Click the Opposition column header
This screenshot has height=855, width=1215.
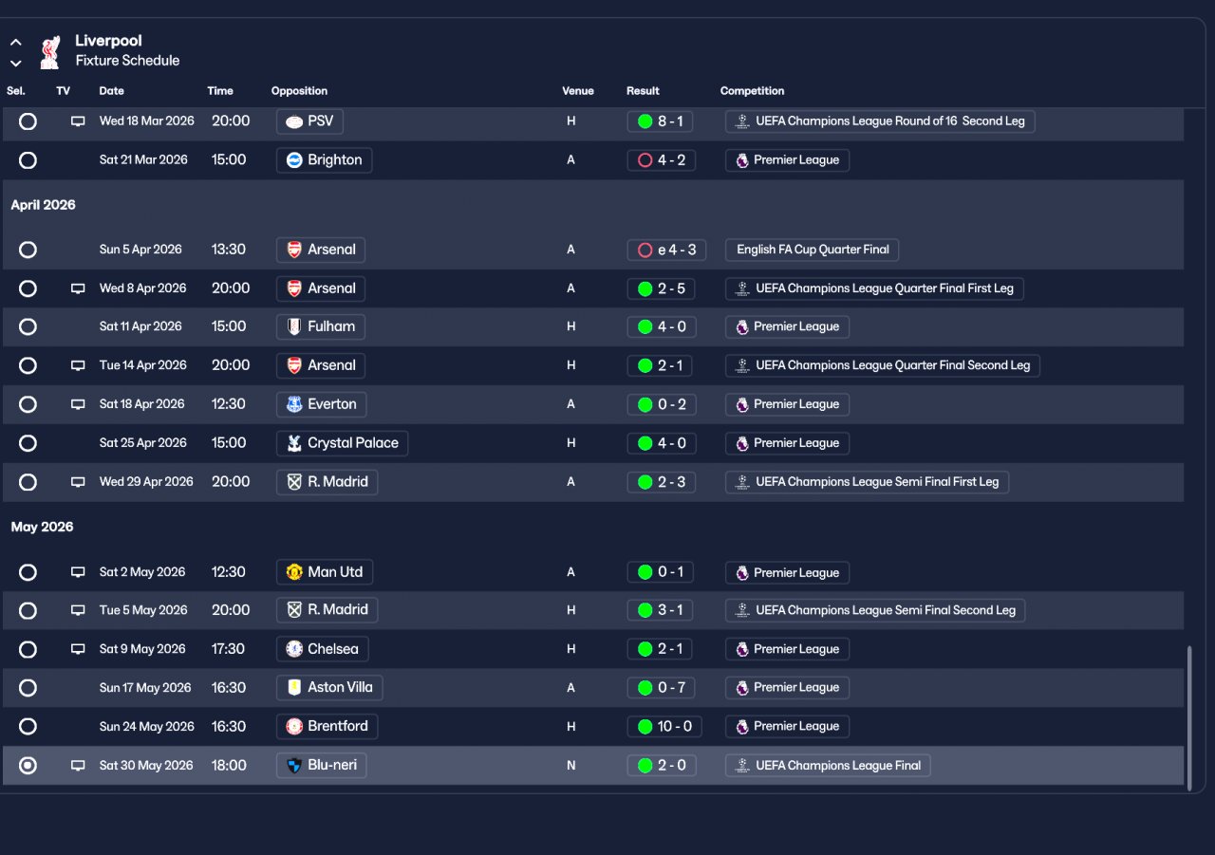pos(299,91)
